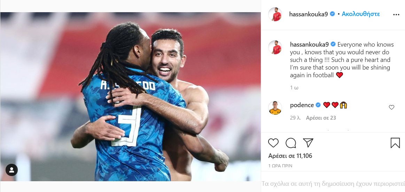Viewport: 405px width, 192px height.
Task: Click Ακολουθήστε follow button
Action: tap(360, 14)
